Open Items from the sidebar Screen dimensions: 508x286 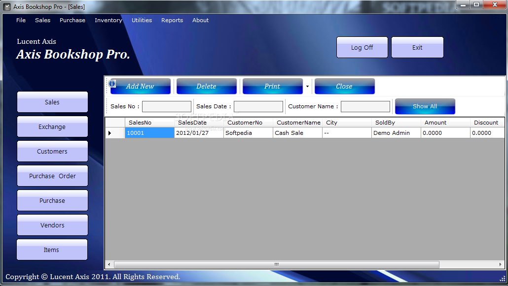[x=52, y=250]
